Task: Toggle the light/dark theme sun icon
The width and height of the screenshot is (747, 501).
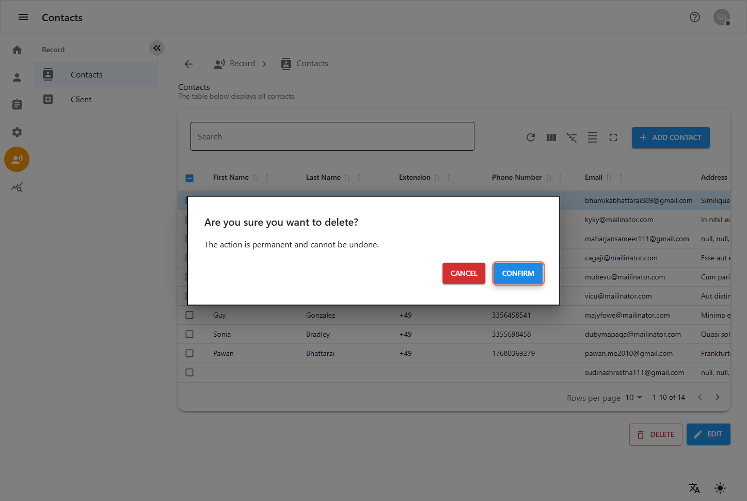Action: (x=720, y=488)
